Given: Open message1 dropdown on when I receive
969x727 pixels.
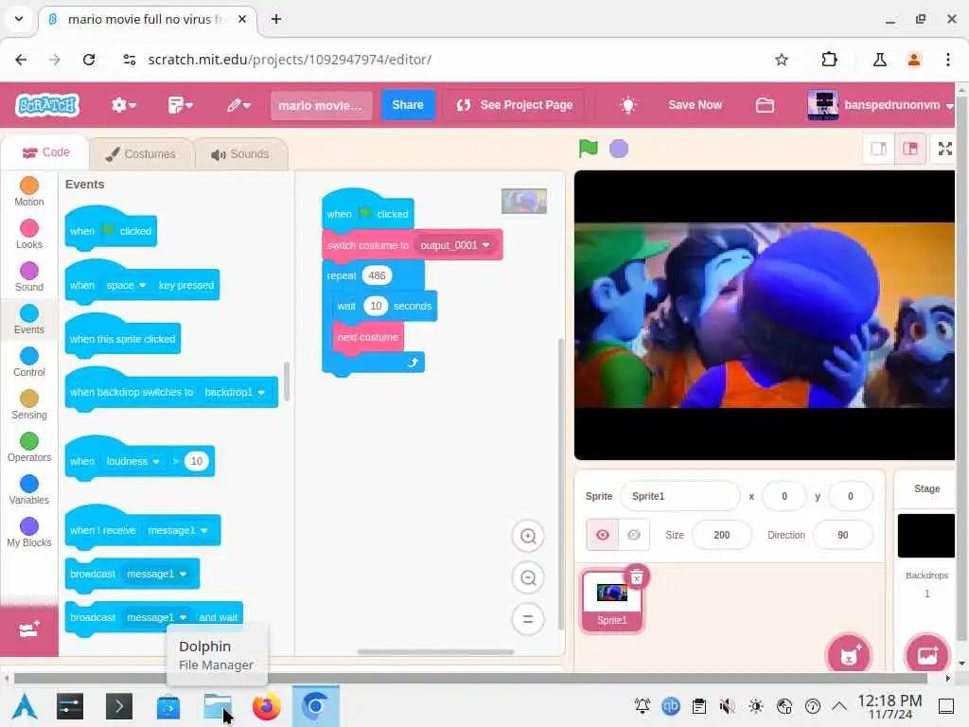Looking at the screenshot, I should coord(177,530).
